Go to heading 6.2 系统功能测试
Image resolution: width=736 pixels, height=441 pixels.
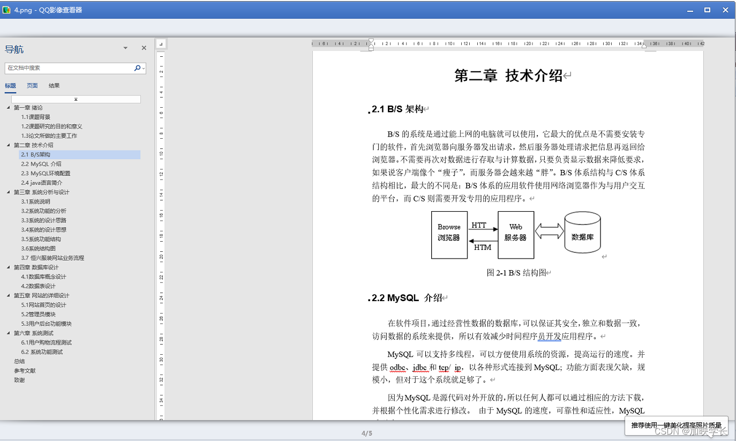(x=42, y=352)
